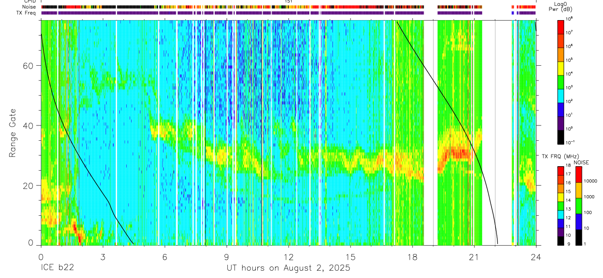Click x-axis tick label '21'
Image resolution: width=603 pixels, height=278 pixels.
tap(474, 256)
